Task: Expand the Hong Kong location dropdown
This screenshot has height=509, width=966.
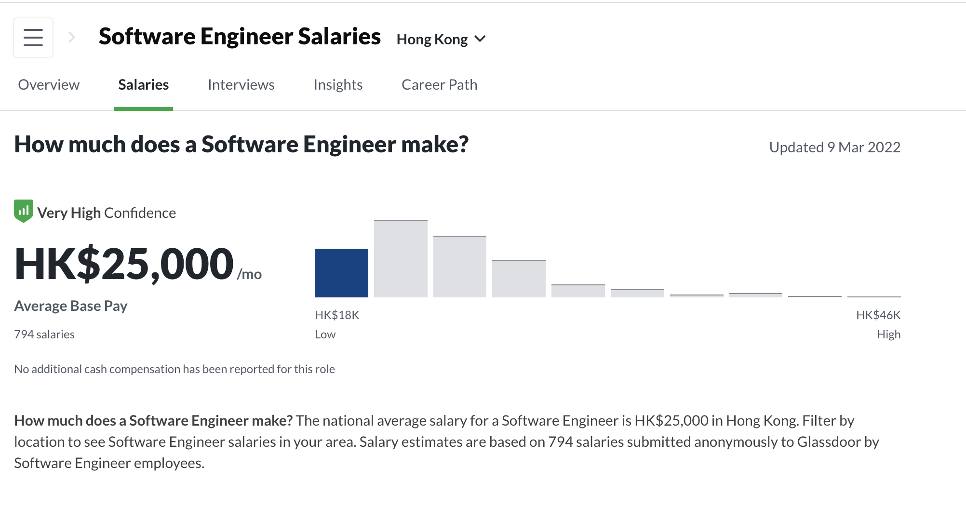Action: [x=441, y=39]
